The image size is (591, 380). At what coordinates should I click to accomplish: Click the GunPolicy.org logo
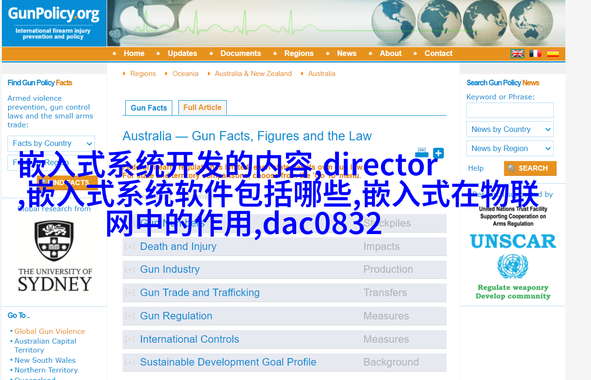[x=54, y=23]
